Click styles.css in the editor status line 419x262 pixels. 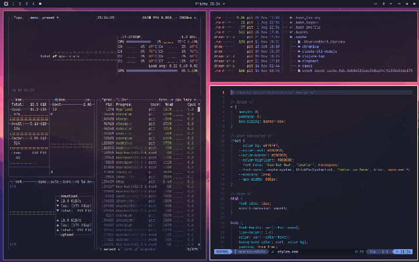pos(288,252)
